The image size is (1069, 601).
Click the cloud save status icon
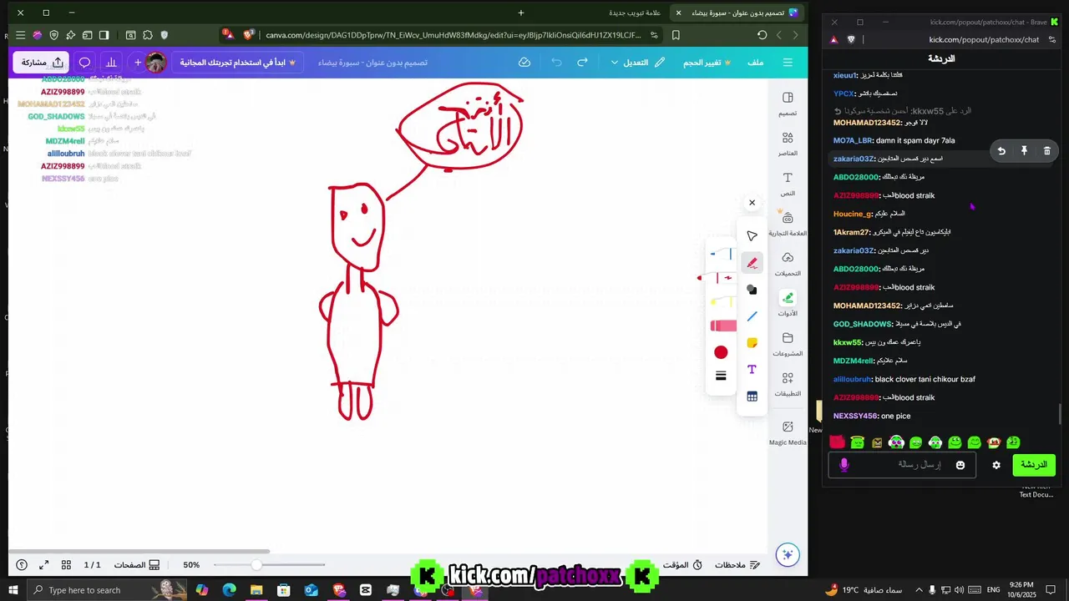[x=524, y=63]
